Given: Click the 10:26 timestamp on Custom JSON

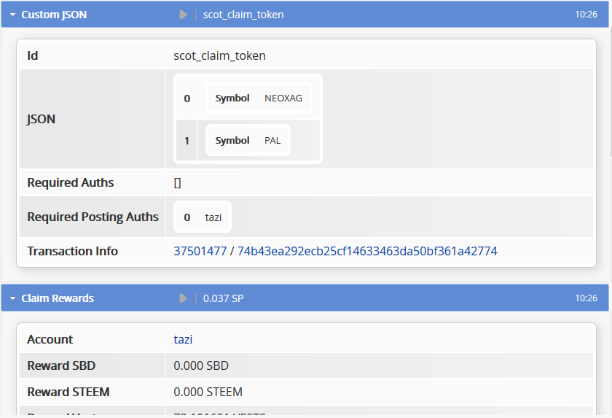Looking at the screenshot, I should (x=586, y=15).
